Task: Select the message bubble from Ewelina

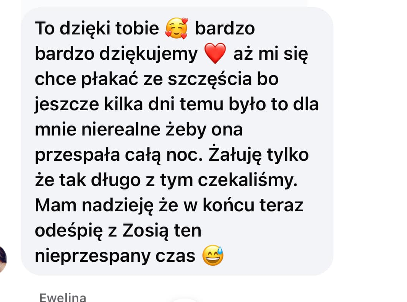Action: [x=177, y=141]
